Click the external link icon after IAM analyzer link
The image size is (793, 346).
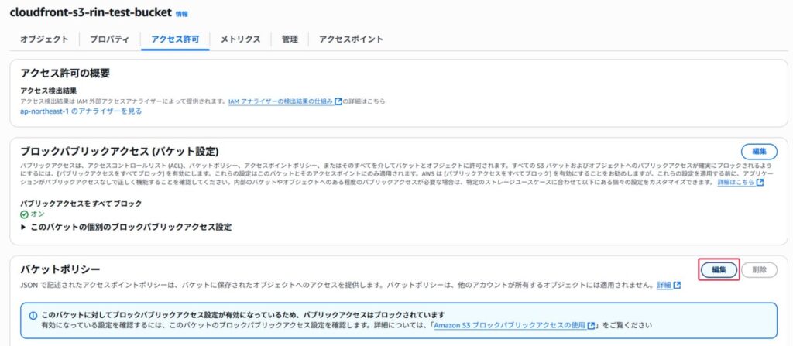[x=338, y=101]
